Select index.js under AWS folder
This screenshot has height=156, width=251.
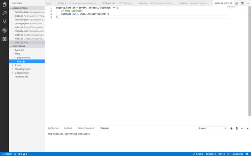(x=27, y=62)
